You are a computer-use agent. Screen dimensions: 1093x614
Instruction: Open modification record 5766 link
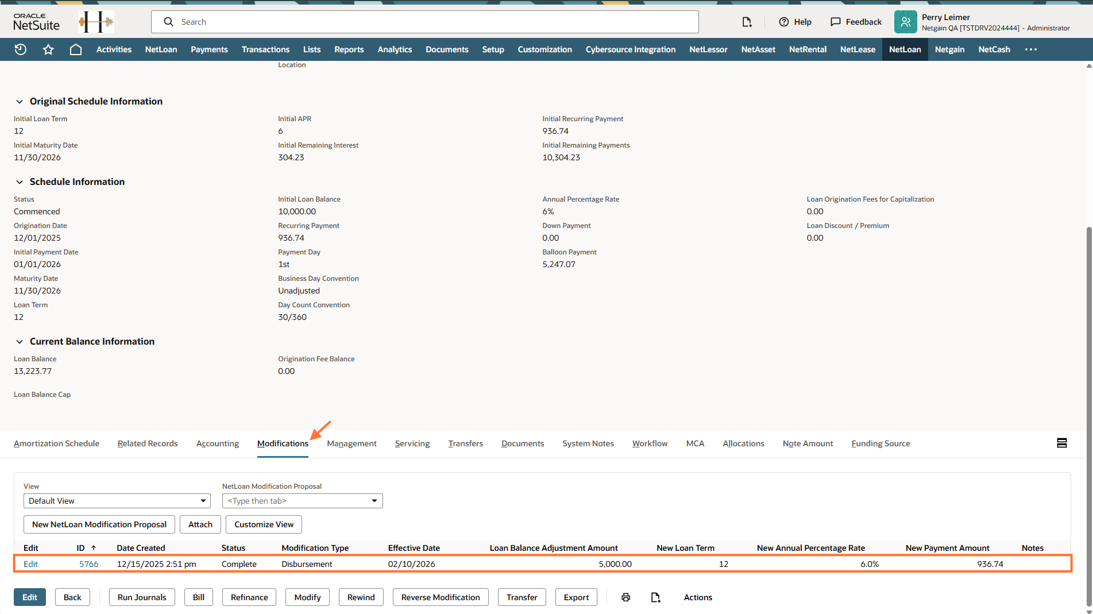coord(88,564)
